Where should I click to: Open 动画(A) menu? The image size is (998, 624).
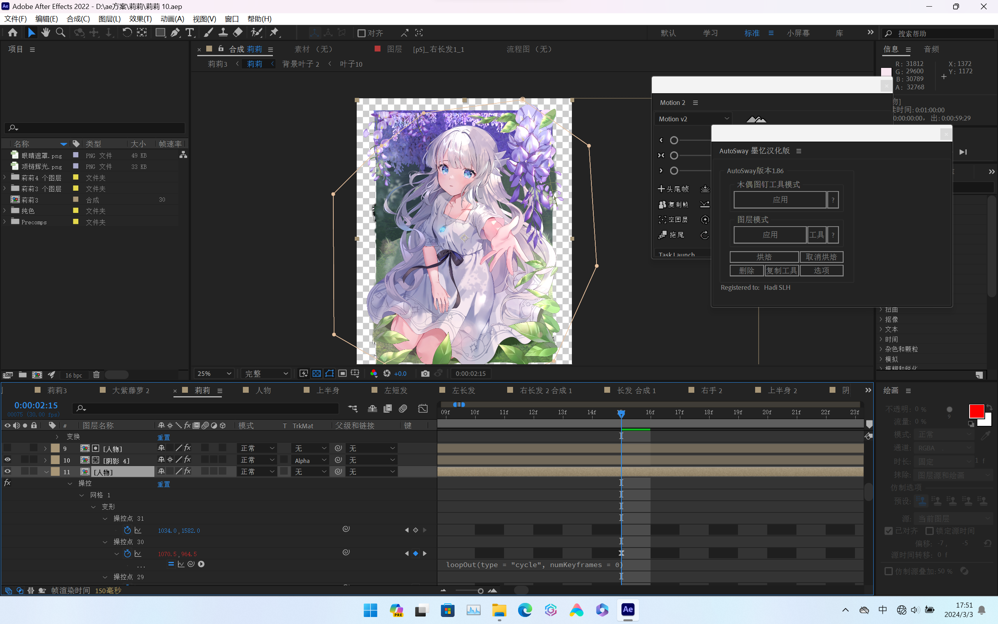pyautogui.click(x=172, y=19)
